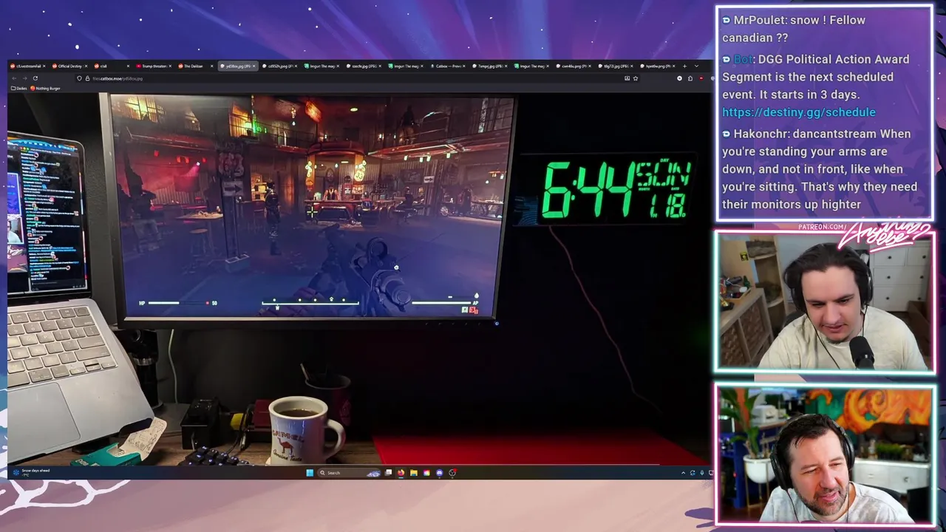
Task: Open Discord from the taskbar
Action: click(440, 473)
